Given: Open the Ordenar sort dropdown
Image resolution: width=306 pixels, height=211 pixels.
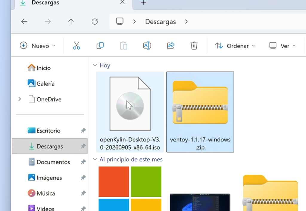Looking at the screenshot, I should point(235,46).
